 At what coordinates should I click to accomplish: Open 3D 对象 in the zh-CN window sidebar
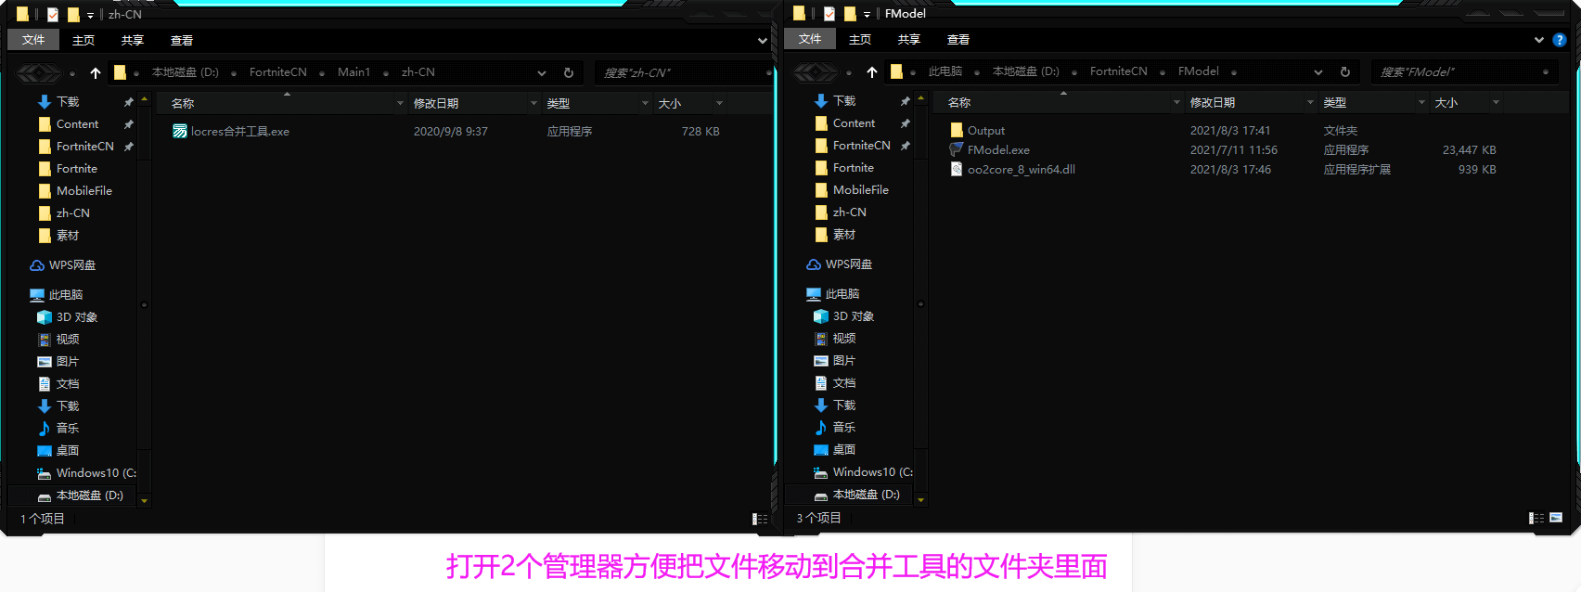(68, 317)
